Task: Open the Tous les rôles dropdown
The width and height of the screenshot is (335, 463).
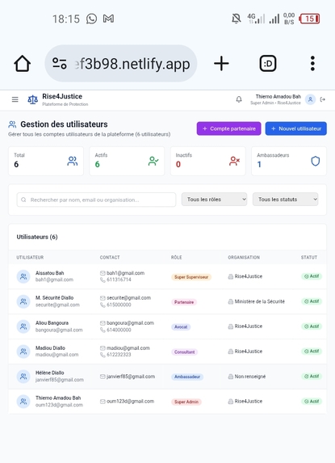Action: coord(214,200)
